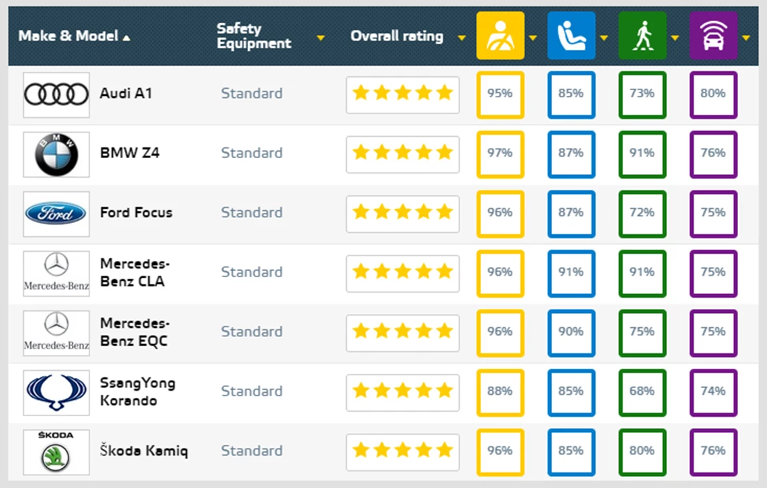Click the blue Child Occupant category icon
Screen dimensions: 767x488
(570, 35)
